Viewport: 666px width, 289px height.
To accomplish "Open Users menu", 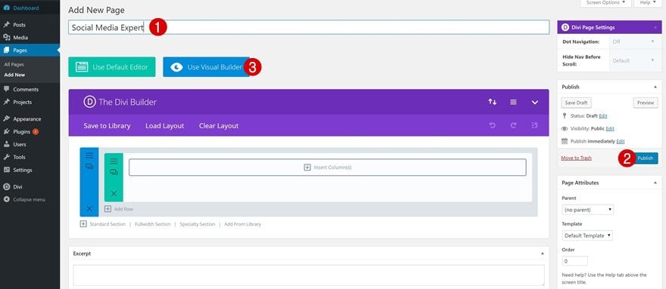I will (20, 145).
